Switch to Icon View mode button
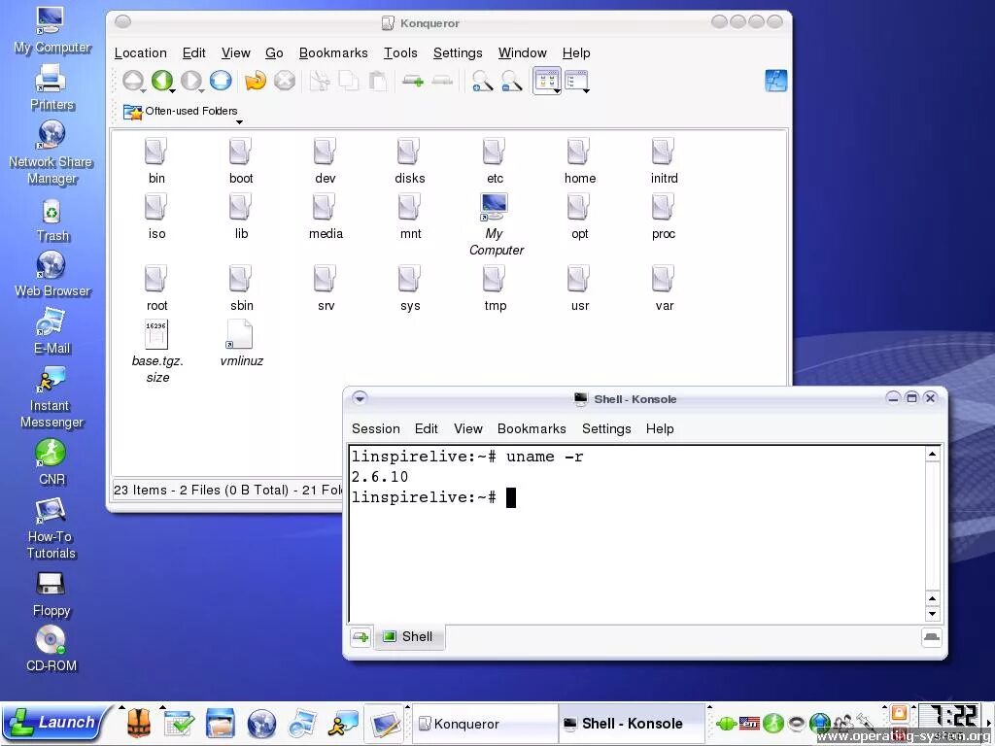The width and height of the screenshot is (995, 746). coord(545,80)
